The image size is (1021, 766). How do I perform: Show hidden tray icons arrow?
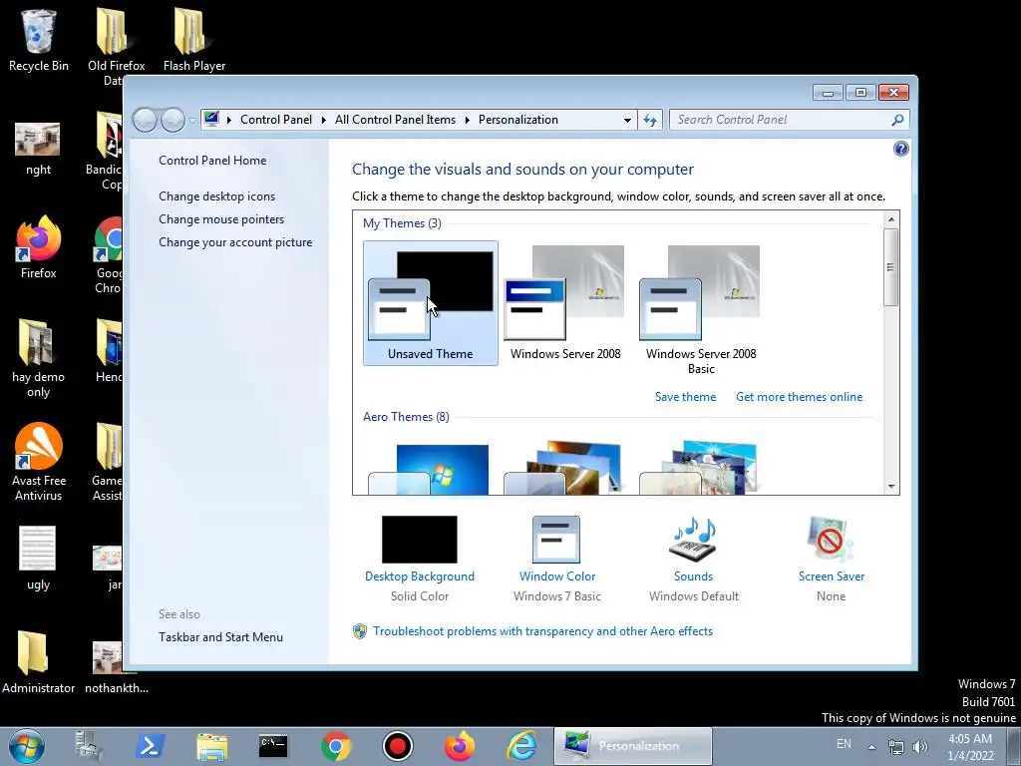(x=871, y=747)
